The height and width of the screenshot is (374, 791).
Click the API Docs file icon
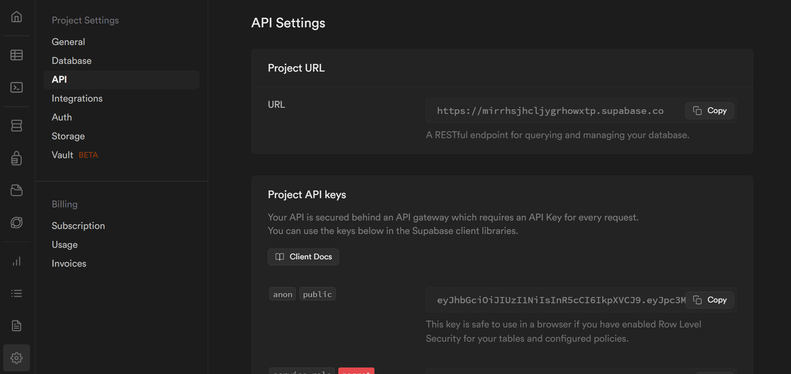(x=17, y=325)
